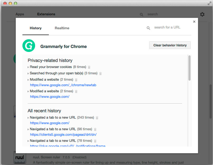Open the settings gear on Extensions page
Image resolution: width=213 pixels, height=165 pixels.
[202, 14]
